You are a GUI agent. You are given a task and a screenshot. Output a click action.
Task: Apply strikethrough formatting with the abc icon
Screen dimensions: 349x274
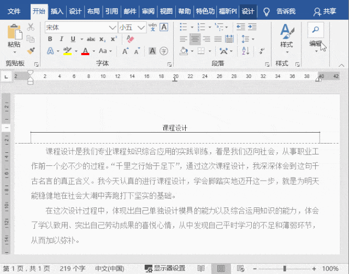(91, 39)
